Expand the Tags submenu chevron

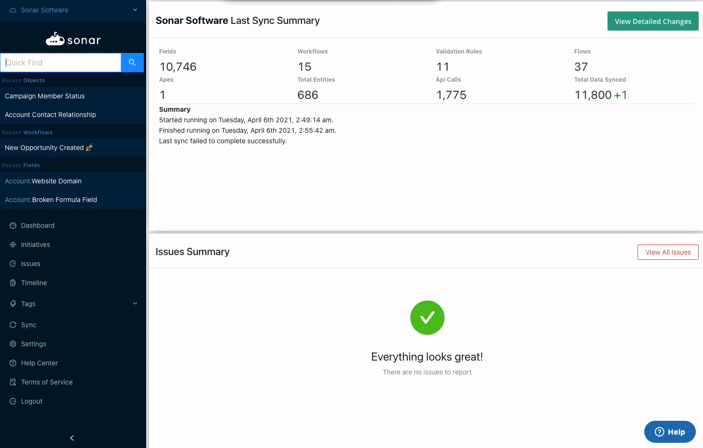coord(135,303)
